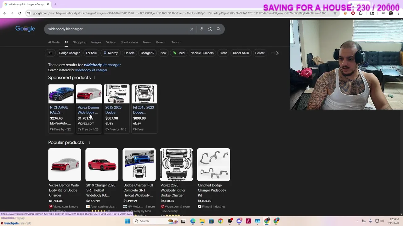Open a new browser tab
Image resolution: width=403 pixels, height=226 pixels.
[x=55, y=4]
